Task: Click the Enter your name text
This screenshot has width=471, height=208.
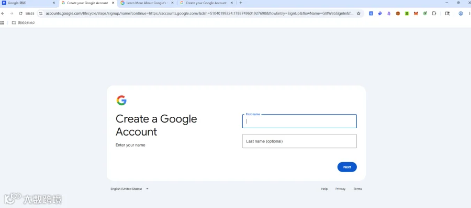Action: [x=130, y=145]
